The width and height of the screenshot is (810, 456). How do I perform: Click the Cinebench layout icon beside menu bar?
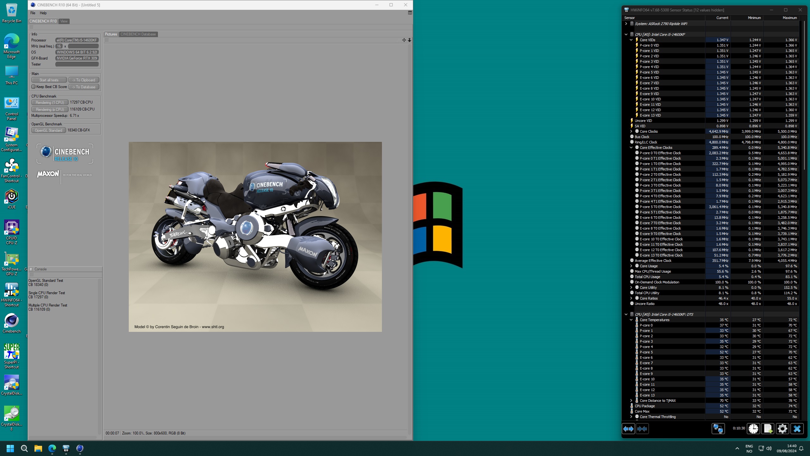pos(410,13)
